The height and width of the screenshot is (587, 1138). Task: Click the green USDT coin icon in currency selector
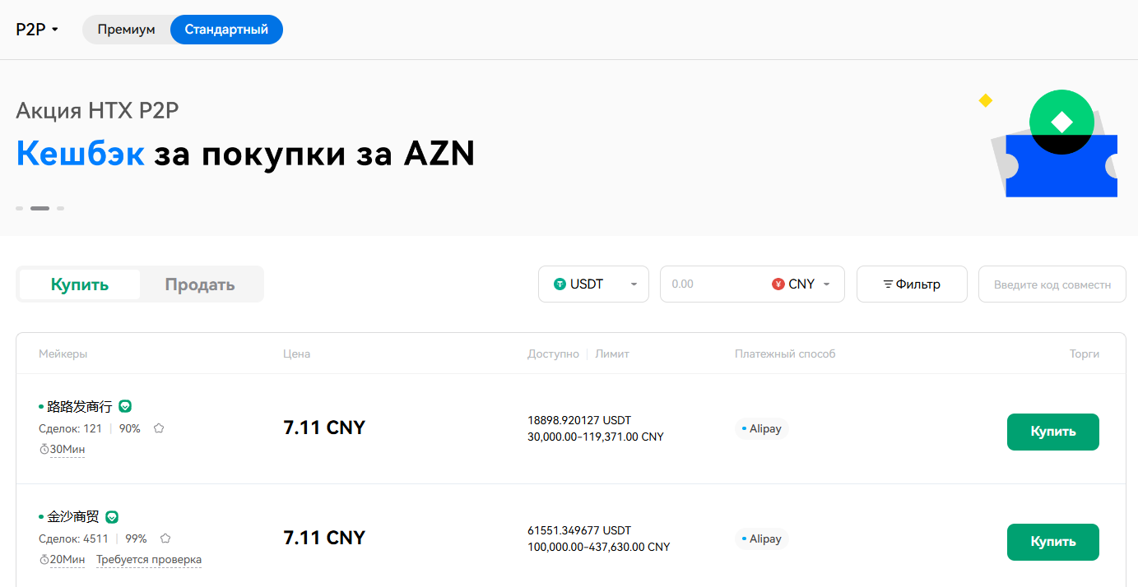tap(561, 284)
